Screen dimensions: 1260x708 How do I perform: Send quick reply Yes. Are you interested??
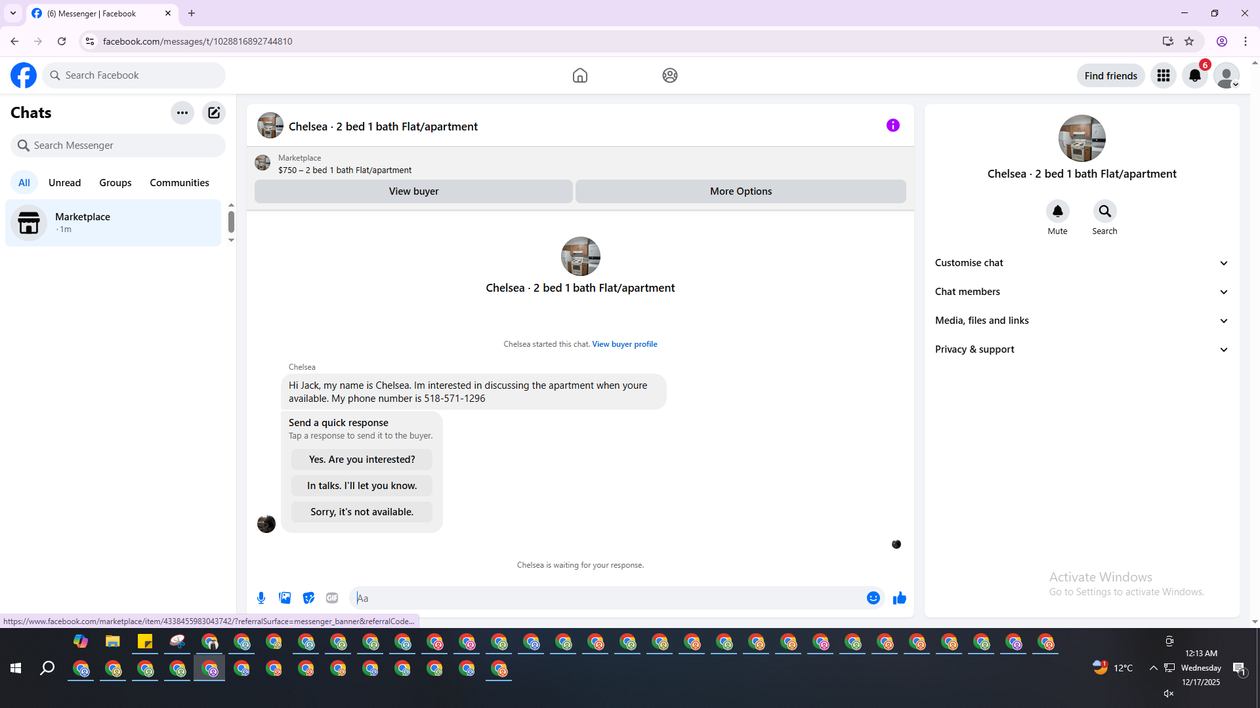pos(362,460)
